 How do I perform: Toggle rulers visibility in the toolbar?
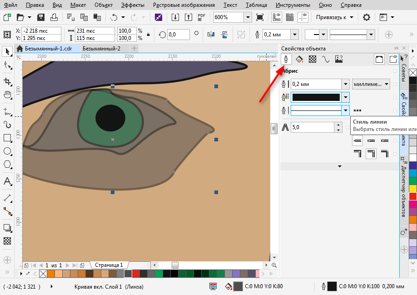[276, 17]
